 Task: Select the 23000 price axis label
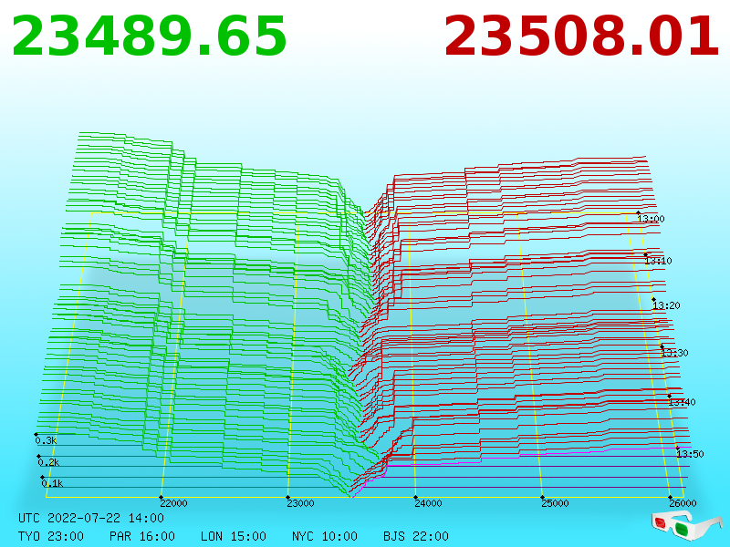click(x=300, y=503)
